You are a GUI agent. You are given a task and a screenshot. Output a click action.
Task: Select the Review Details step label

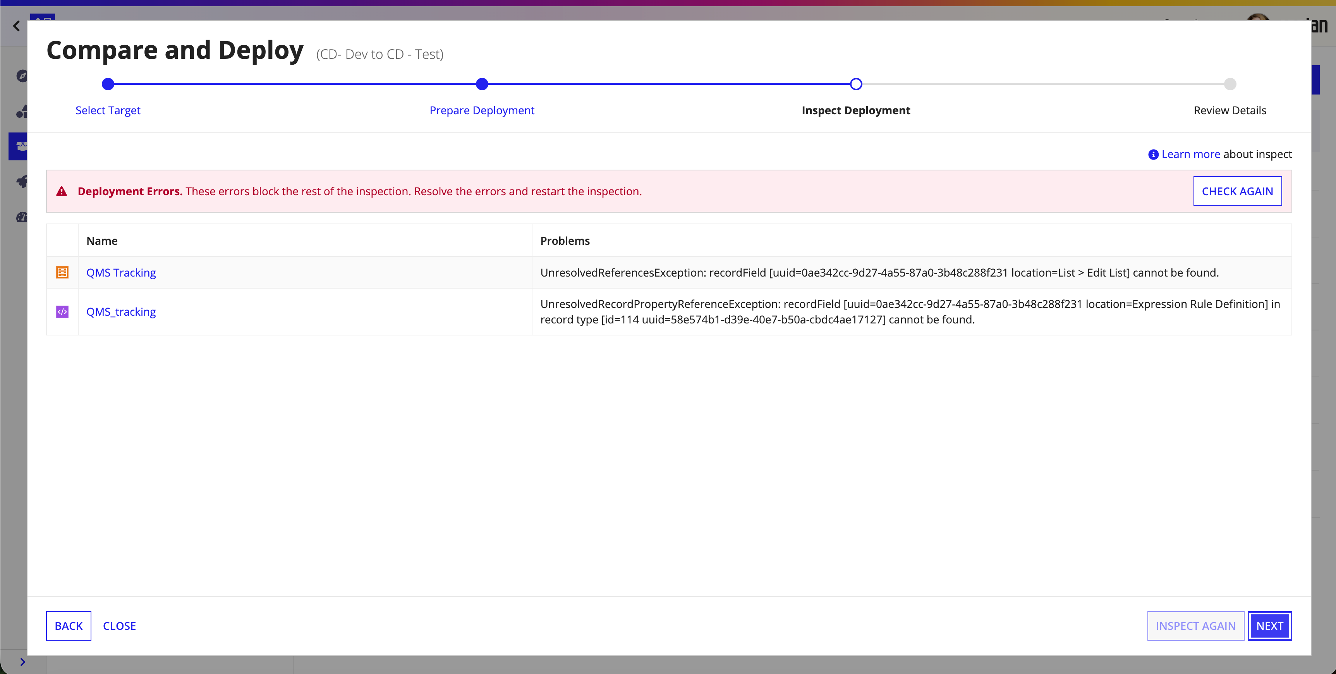1230,110
